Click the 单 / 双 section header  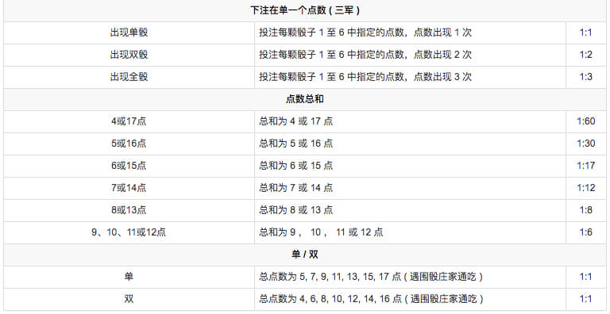pyautogui.click(x=305, y=255)
